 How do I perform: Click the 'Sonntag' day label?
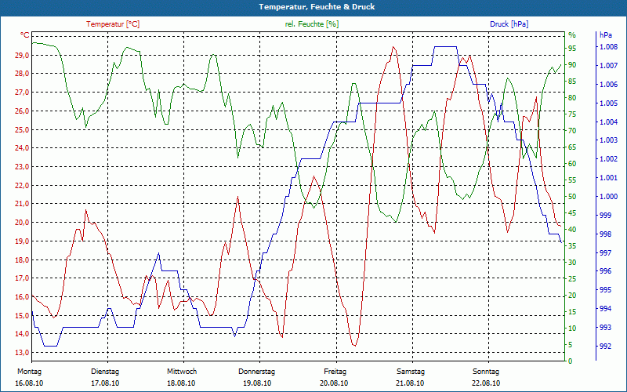tap(486, 372)
